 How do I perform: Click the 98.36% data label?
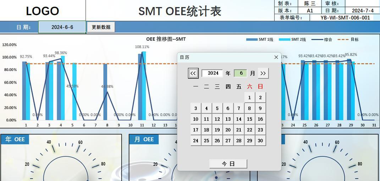click(61, 53)
